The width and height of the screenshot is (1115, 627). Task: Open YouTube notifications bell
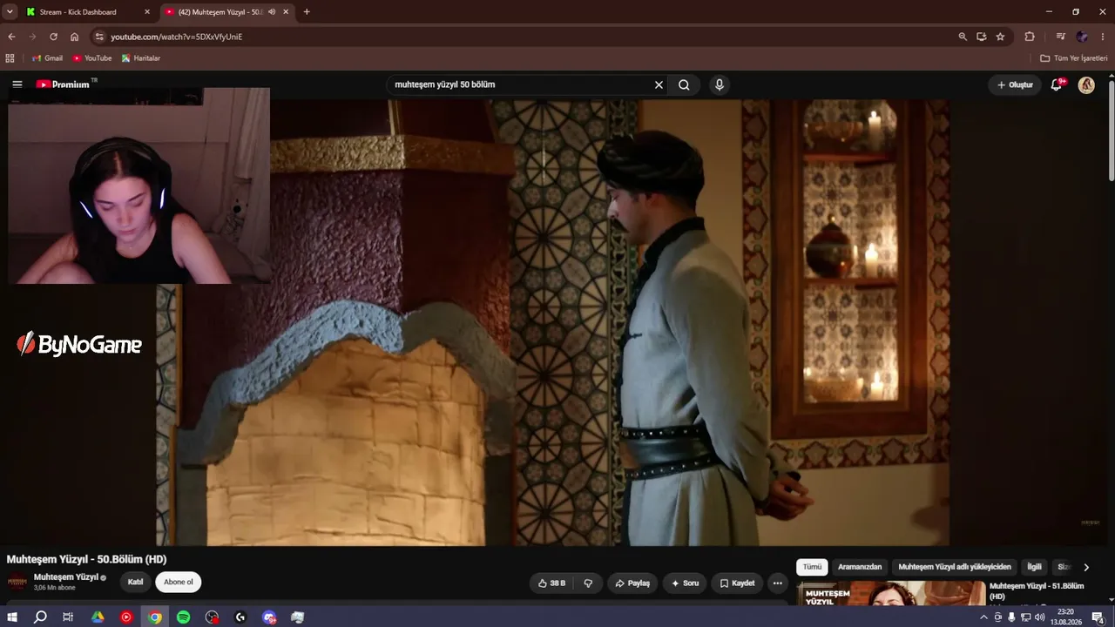1057,84
